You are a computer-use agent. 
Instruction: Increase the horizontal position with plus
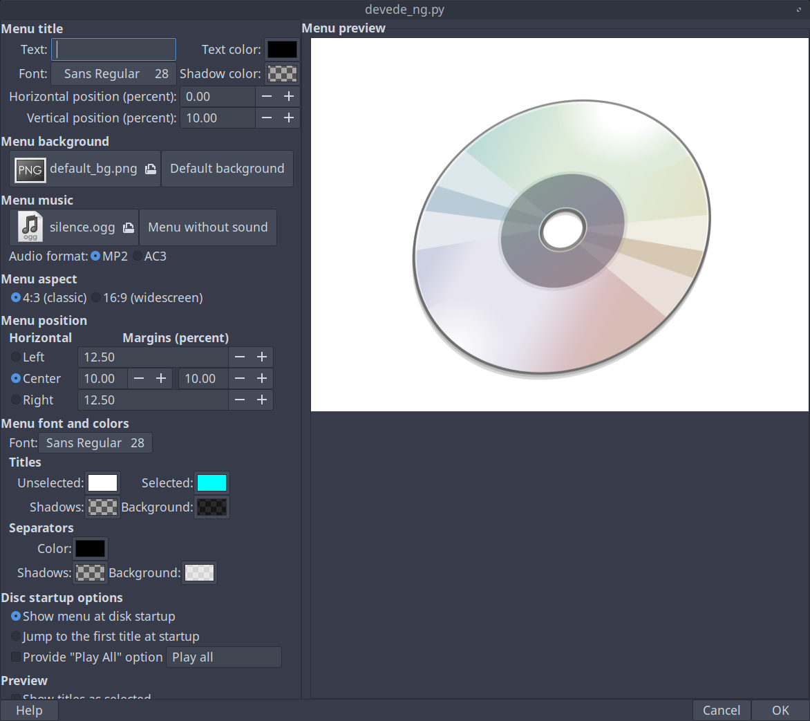(x=289, y=97)
